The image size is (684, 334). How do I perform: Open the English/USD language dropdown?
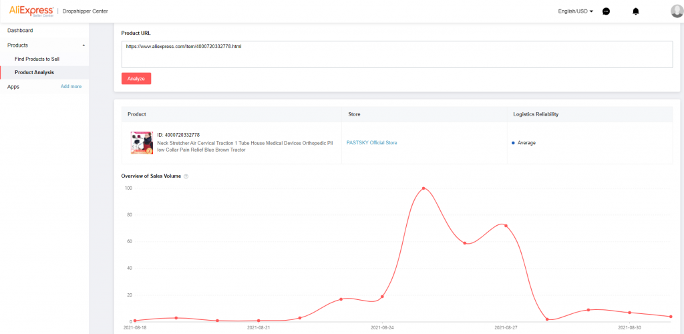coord(575,11)
